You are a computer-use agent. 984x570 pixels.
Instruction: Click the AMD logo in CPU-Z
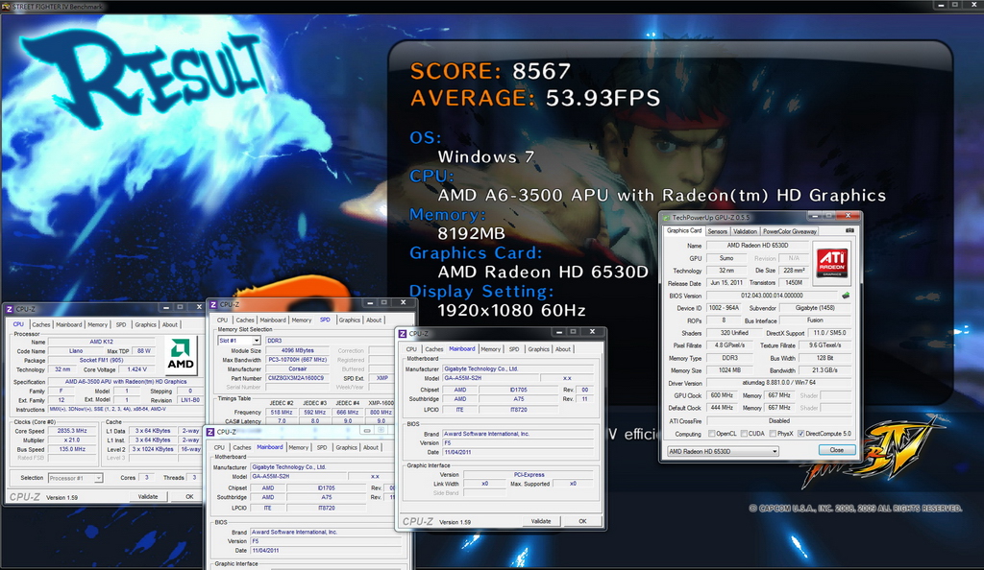(x=181, y=355)
